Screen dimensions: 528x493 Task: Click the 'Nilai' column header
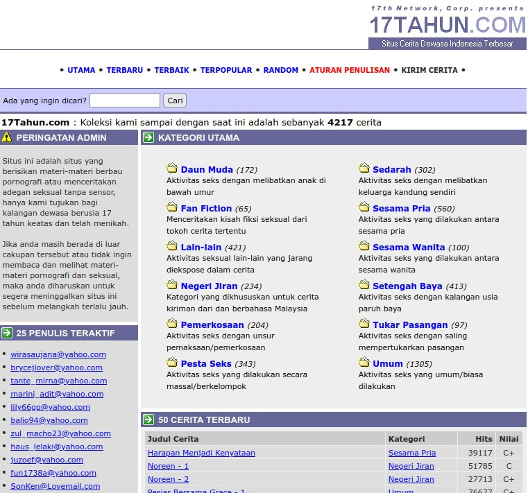(x=509, y=439)
